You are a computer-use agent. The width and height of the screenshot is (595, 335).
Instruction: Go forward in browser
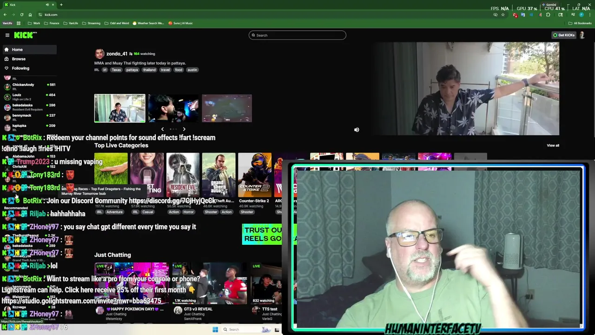pyautogui.click(x=13, y=15)
